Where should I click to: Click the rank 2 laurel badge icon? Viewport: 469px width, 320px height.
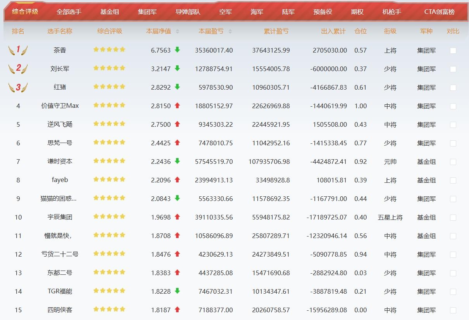tap(18, 68)
